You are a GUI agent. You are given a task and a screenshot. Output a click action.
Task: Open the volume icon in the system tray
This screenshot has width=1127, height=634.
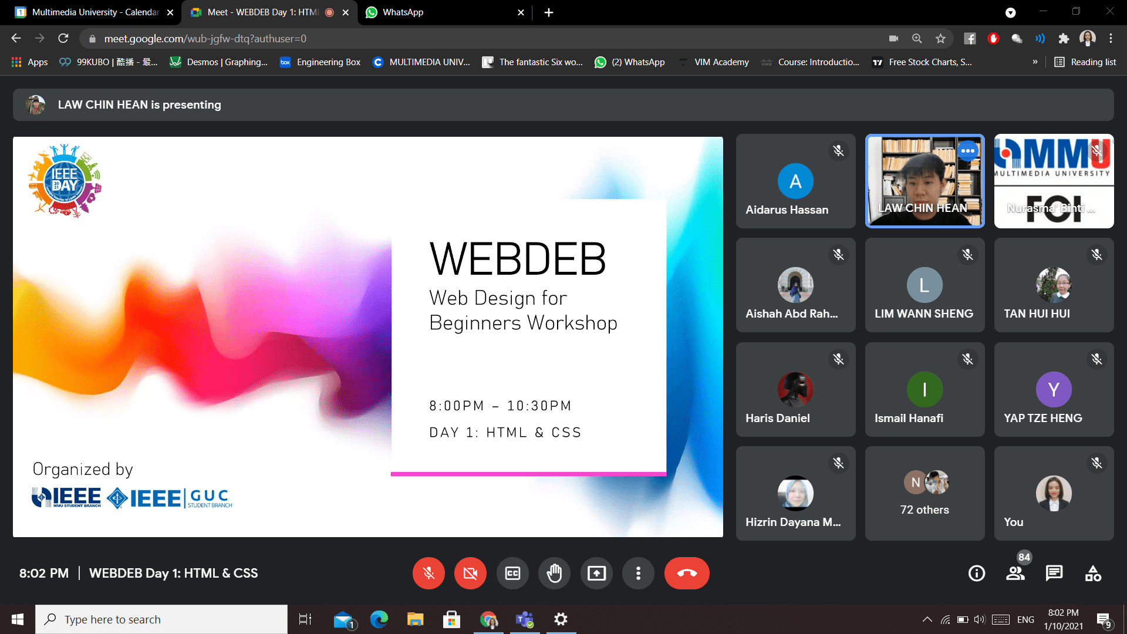[979, 619]
